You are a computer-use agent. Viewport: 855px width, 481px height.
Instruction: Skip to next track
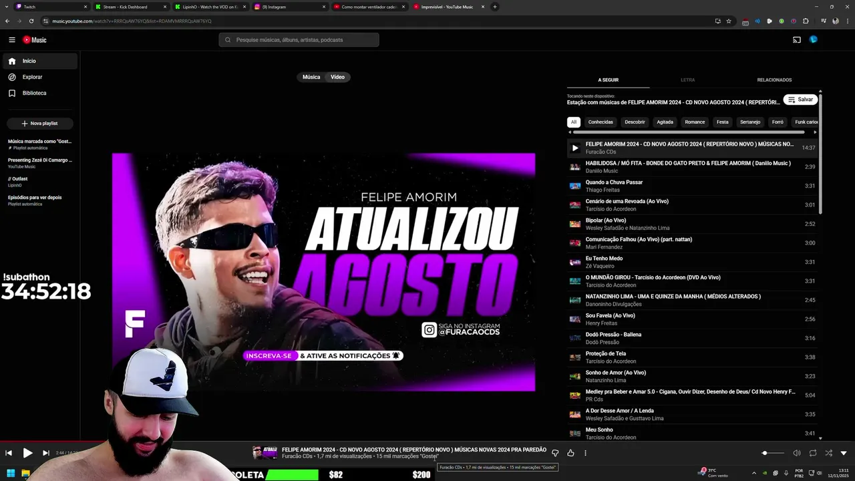coord(46,453)
